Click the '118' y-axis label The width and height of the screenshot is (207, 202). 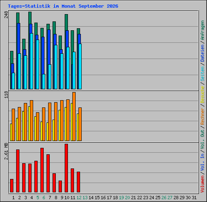[x=6, y=95]
